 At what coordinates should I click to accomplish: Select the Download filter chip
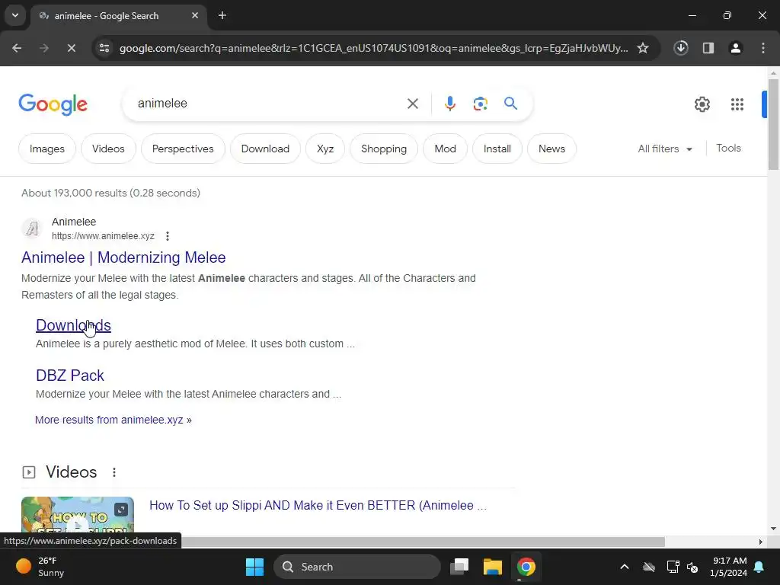point(265,149)
